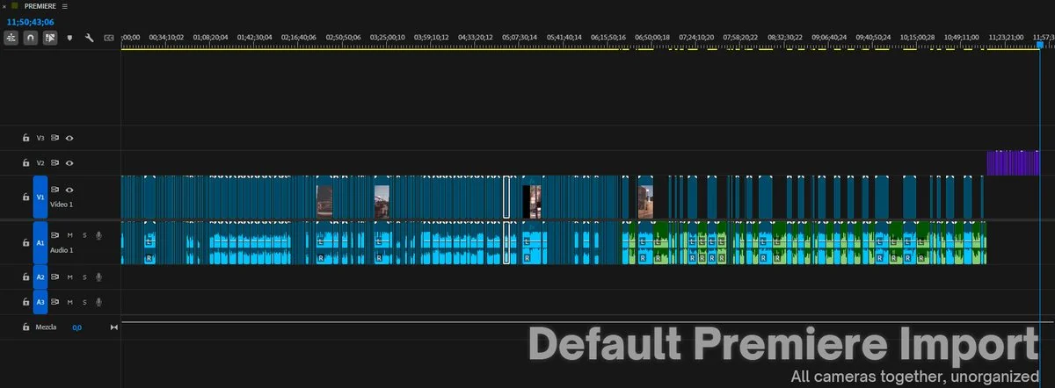Hide track V2 output with eye icon
This screenshot has width=1055, height=388.
69,163
